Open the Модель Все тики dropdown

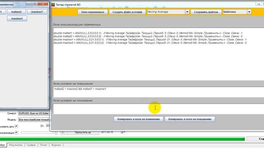click(x=34, y=120)
